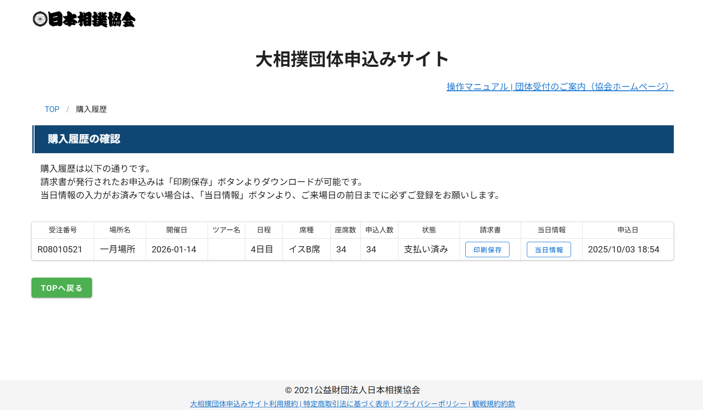Open 団体受付のご案内 協会ホームページ link
703x410 pixels.
tap(593, 87)
